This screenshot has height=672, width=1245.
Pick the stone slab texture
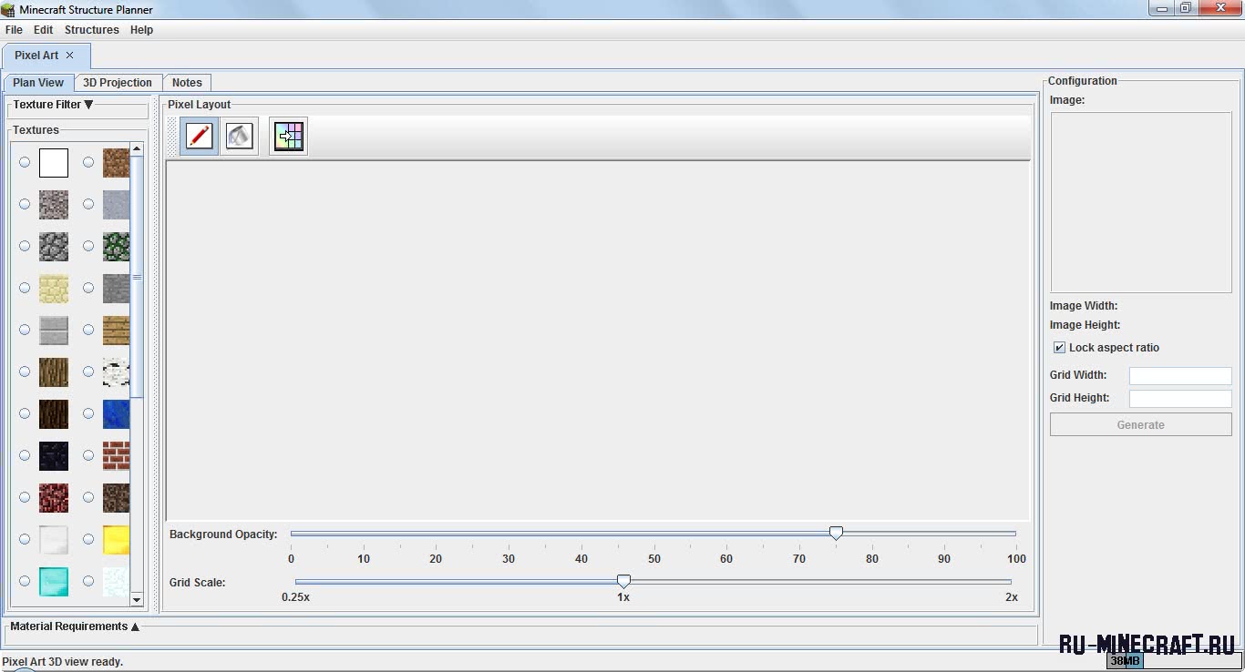point(54,331)
